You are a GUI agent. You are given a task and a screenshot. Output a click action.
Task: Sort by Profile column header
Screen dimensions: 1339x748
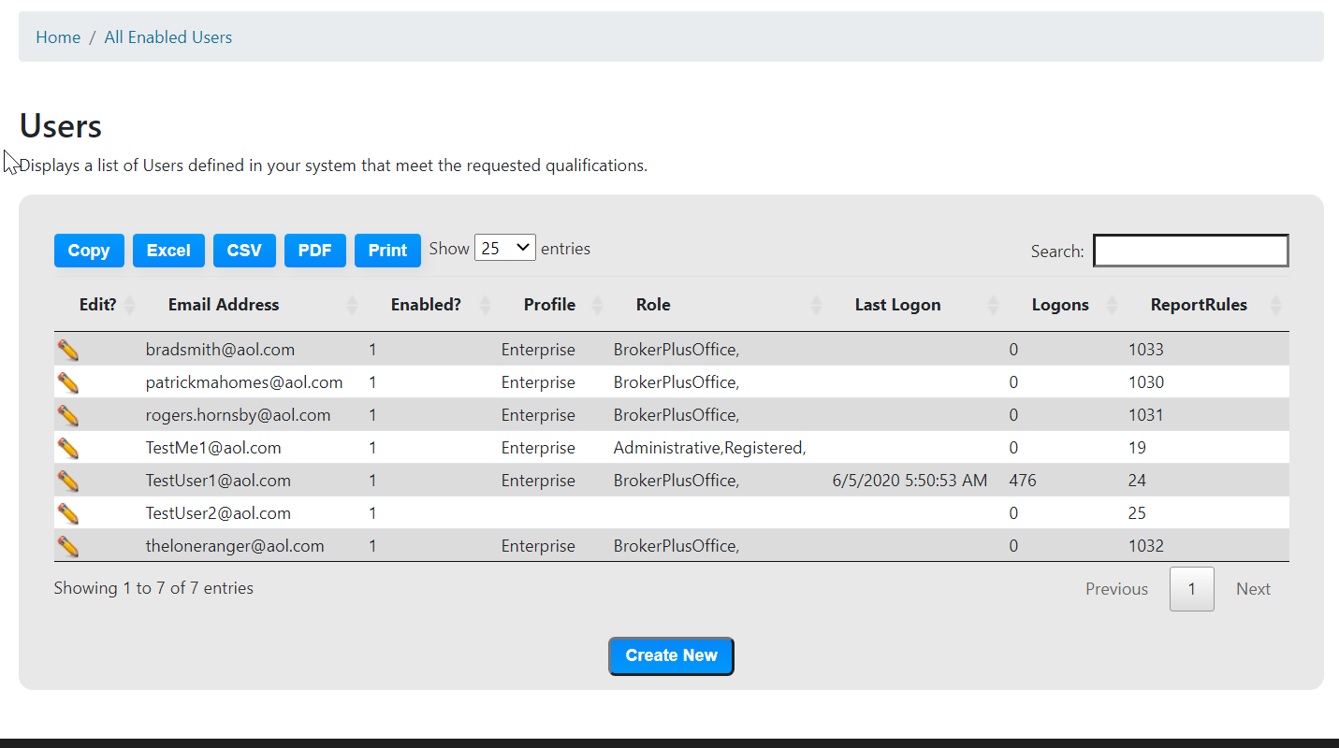click(549, 305)
